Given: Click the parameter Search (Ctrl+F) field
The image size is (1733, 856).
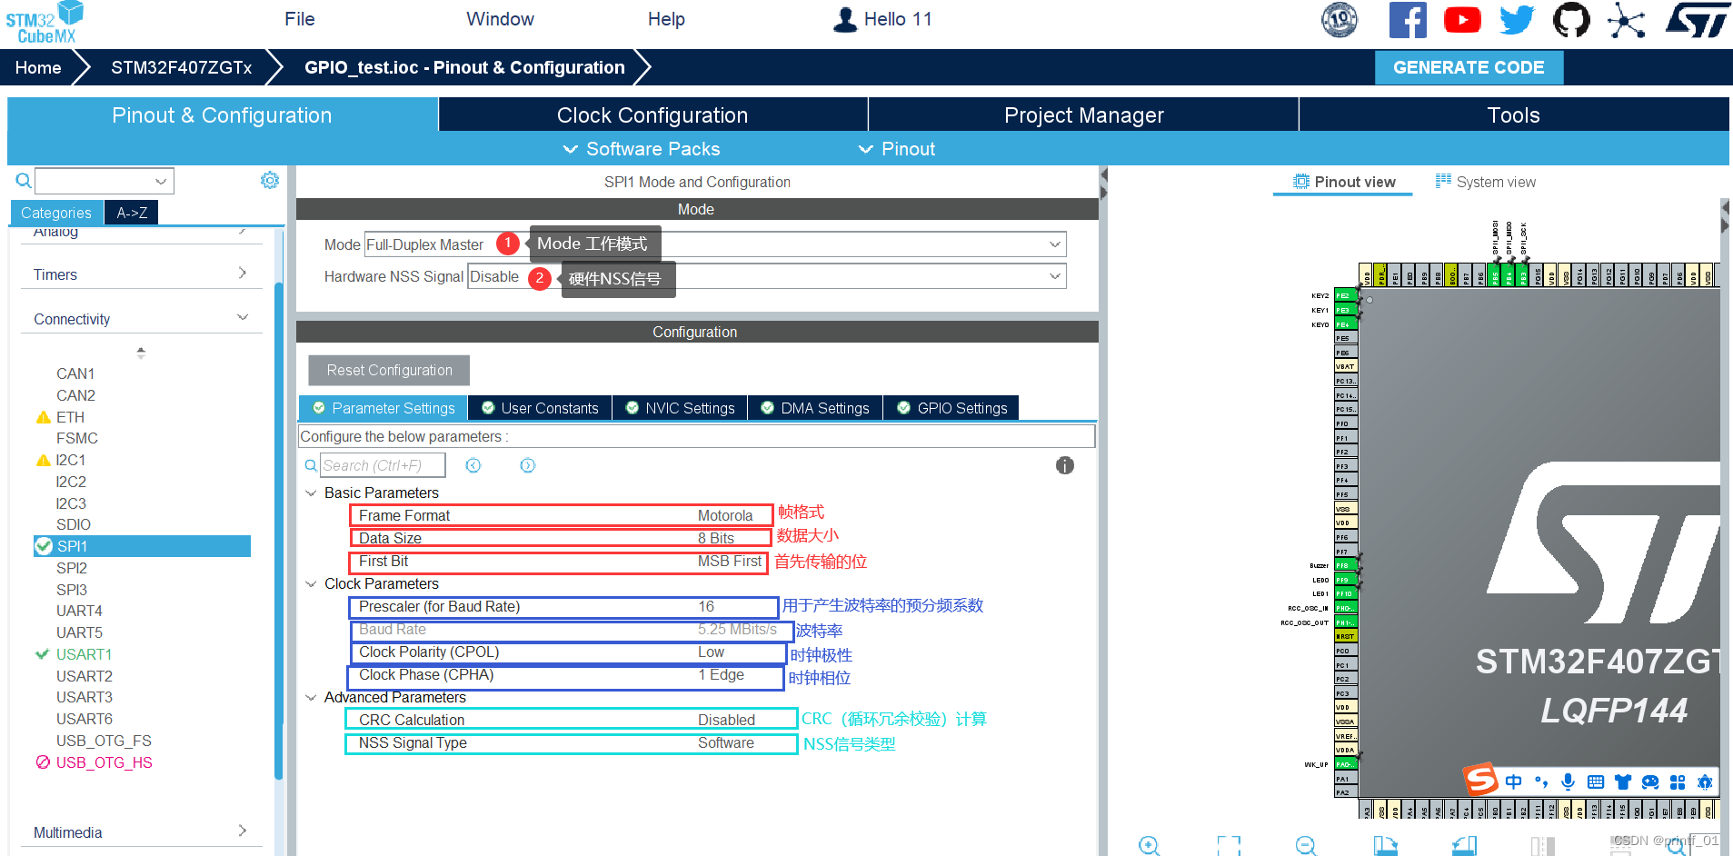Looking at the screenshot, I should [383, 465].
